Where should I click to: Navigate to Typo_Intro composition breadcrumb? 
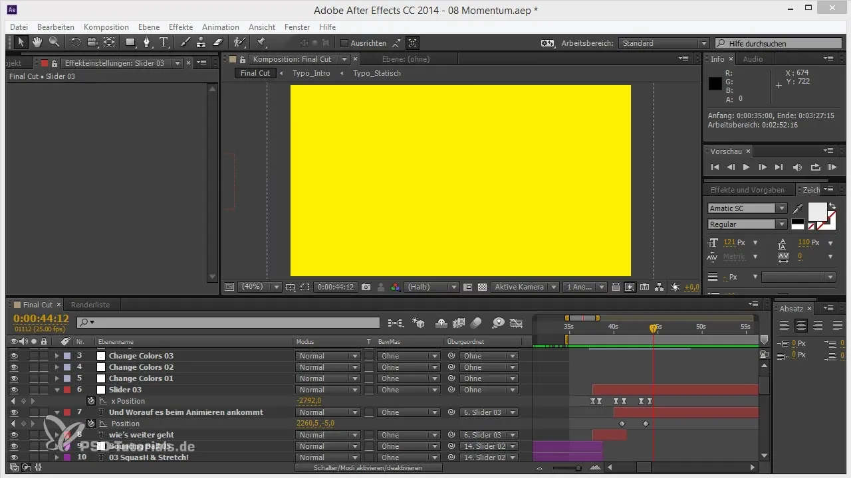coord(311,73)
